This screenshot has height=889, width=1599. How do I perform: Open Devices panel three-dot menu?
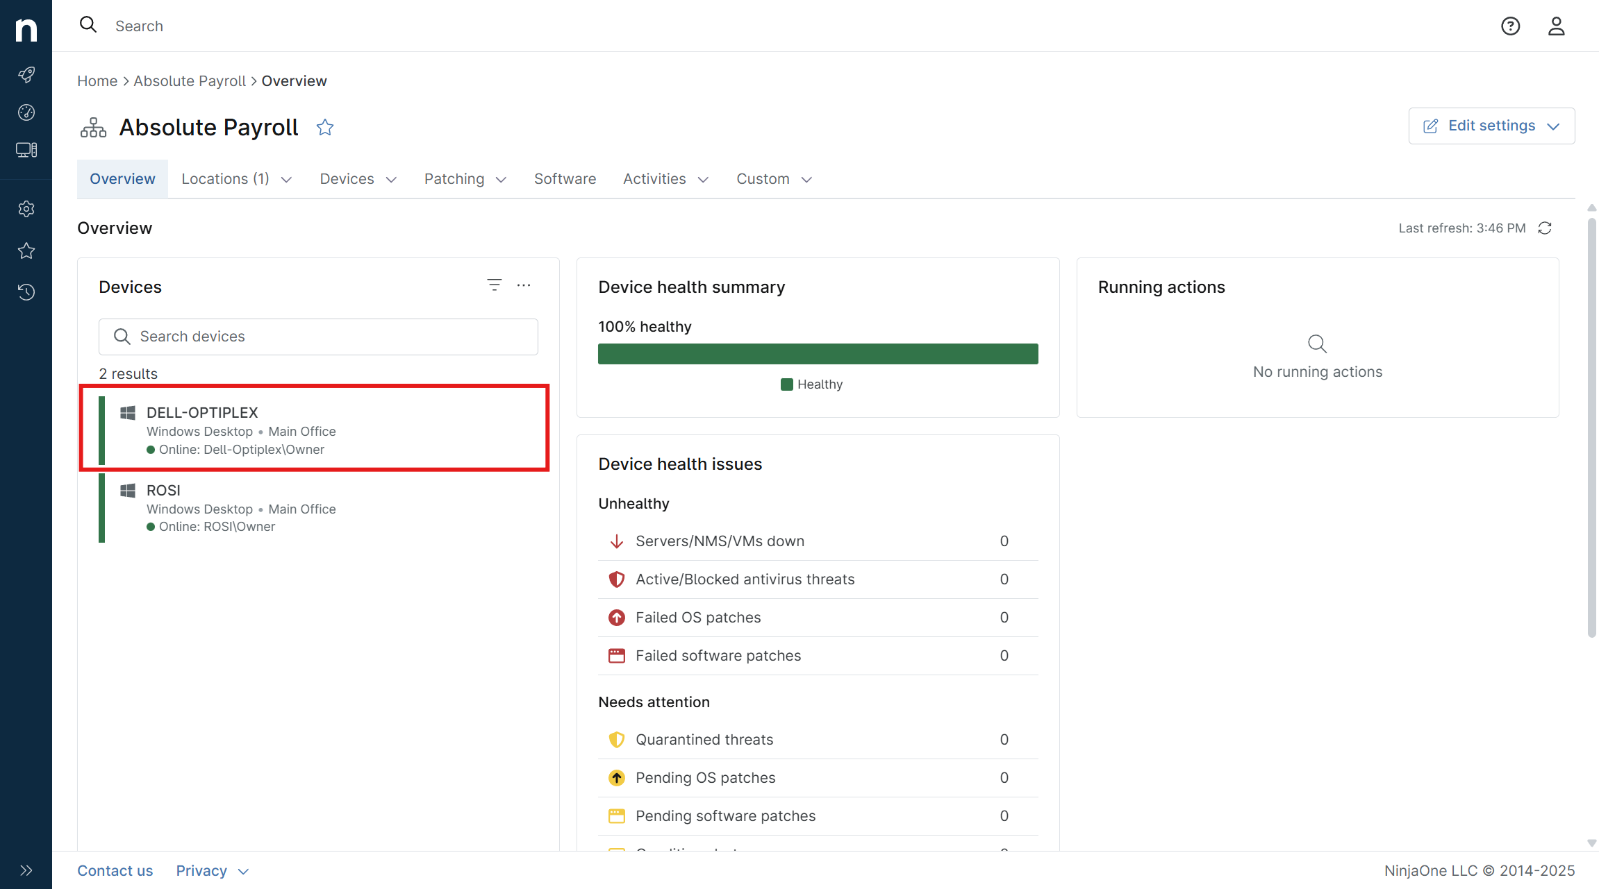pyautogui.click(x=524, y=285)
